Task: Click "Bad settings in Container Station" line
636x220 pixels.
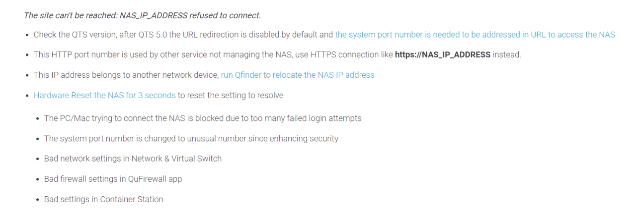Action: tap(103, 199)
